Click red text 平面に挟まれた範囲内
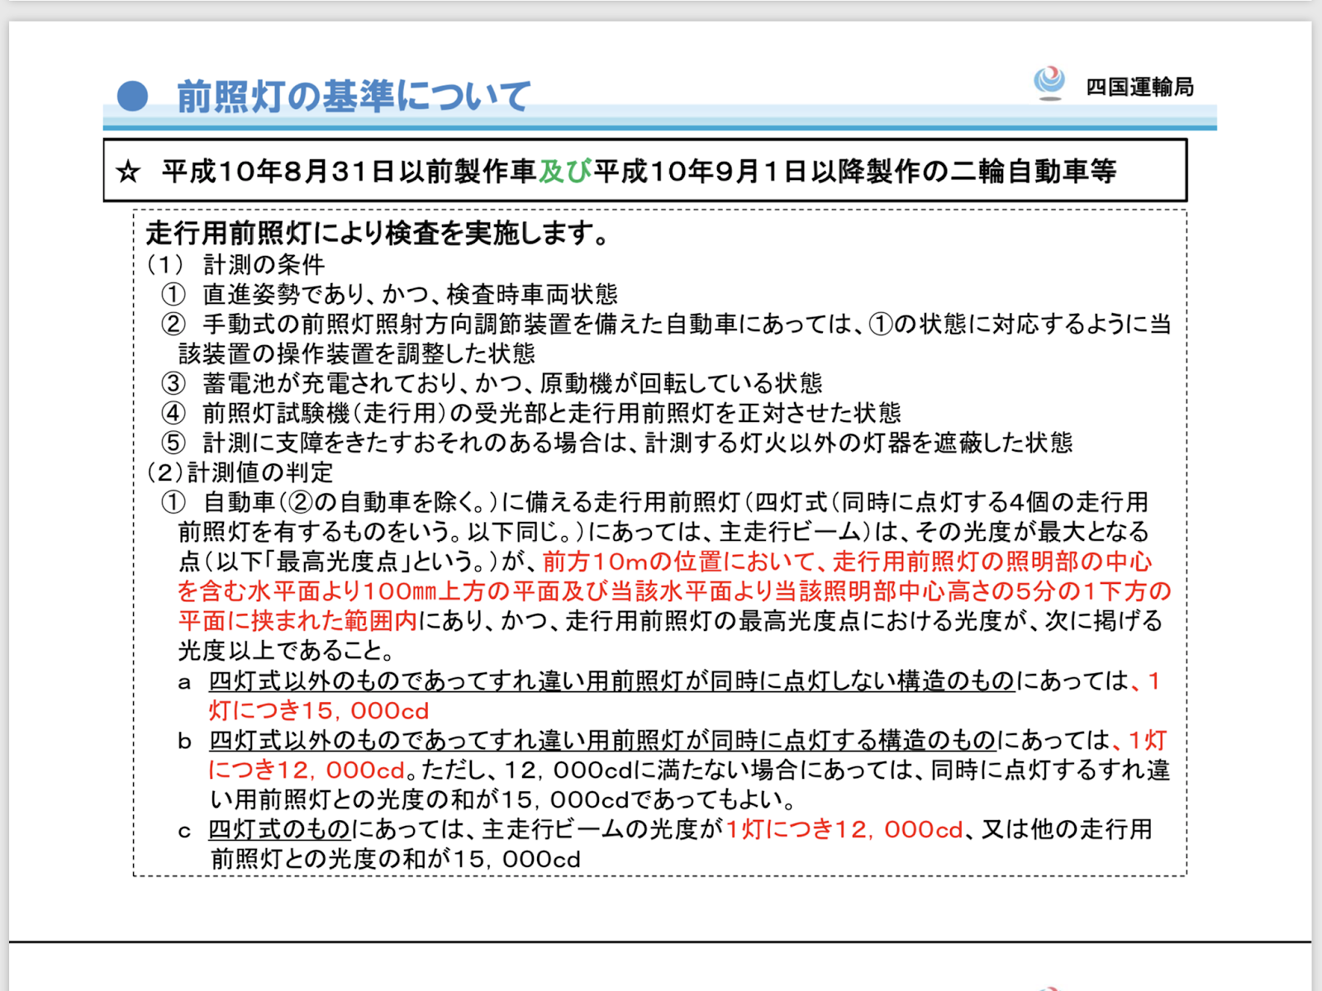The image size is (1322, 991). 298,621
